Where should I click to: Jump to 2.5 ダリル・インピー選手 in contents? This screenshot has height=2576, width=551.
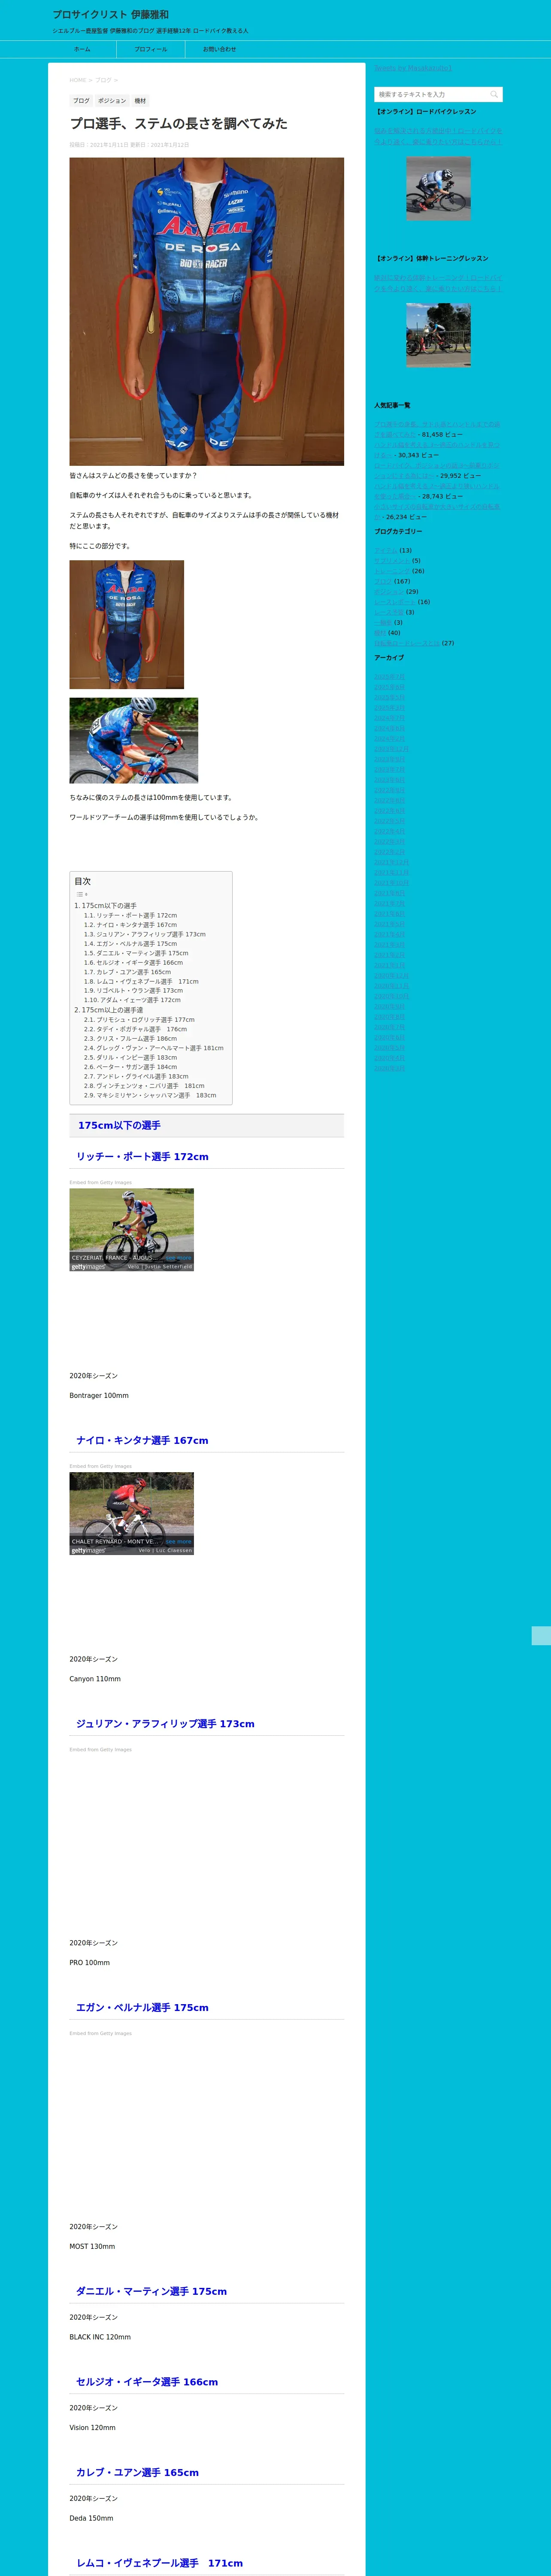[130, 1058]
